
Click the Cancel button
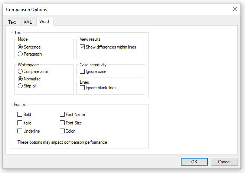pos(224,162)
